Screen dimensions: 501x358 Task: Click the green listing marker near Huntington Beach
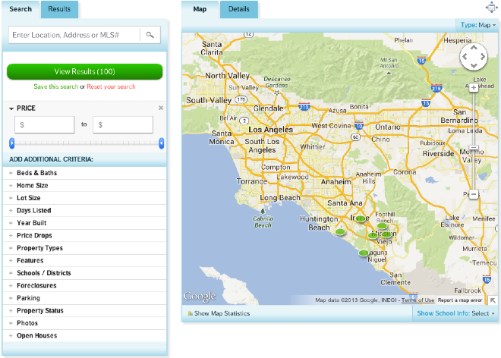click(x=341, y=231)
